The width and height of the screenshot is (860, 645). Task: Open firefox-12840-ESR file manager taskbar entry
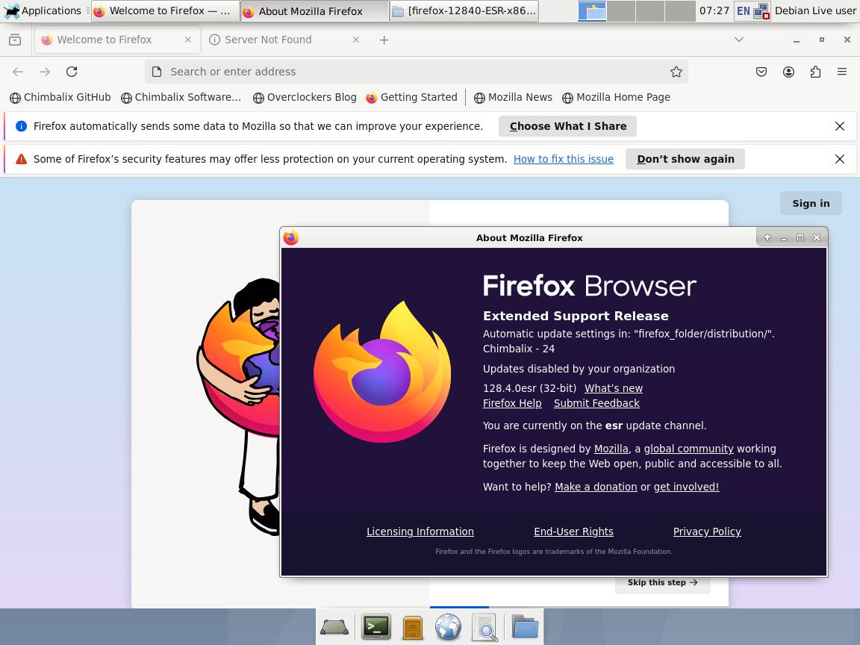click(x=464, y=11)
